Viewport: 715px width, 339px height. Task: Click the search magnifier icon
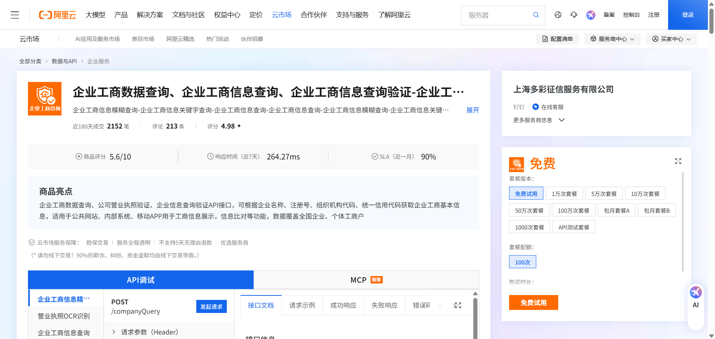(536, 15)
